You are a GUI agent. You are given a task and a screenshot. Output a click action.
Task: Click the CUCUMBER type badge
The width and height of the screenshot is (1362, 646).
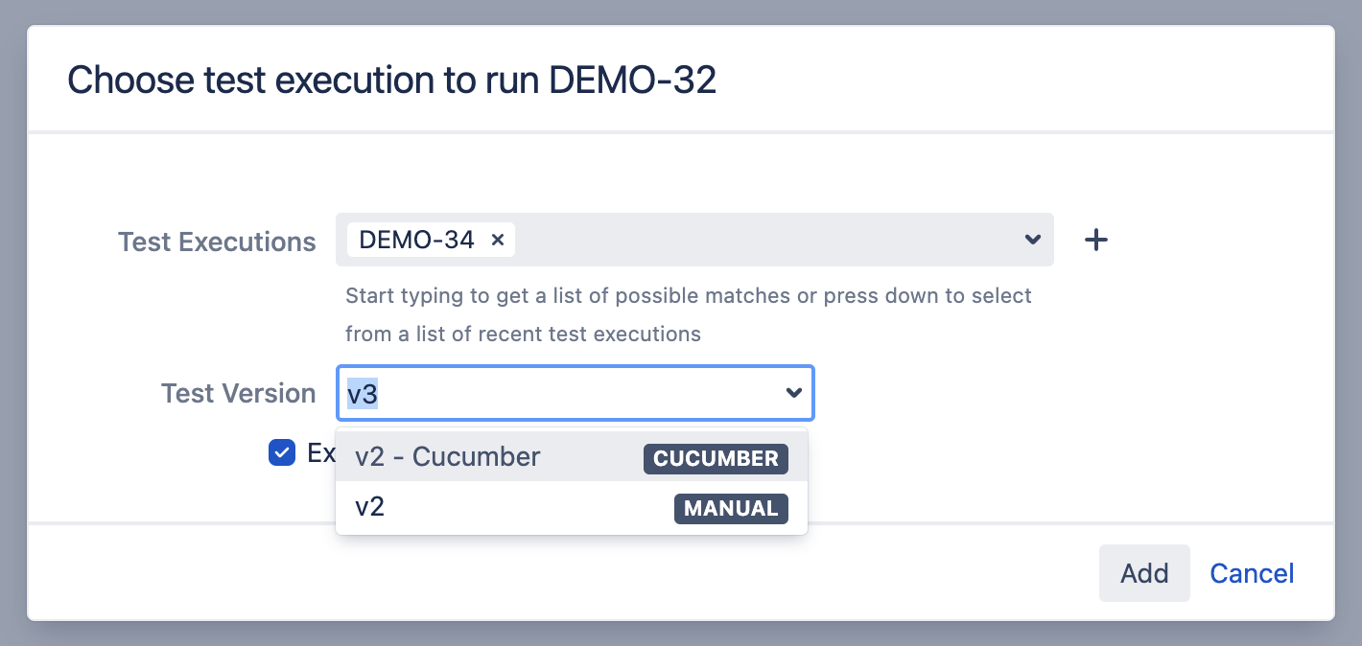(716, 458)
